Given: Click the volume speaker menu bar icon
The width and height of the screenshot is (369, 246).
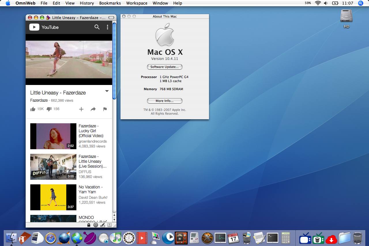Looking at the screenshot, I should pos(326,3).
